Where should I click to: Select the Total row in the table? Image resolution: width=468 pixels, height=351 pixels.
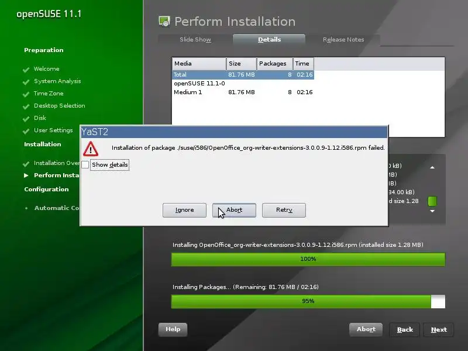[243, 75]
